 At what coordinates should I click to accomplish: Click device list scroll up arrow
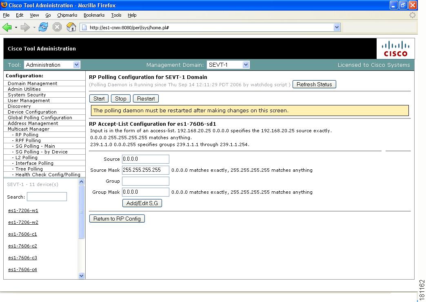(x=81, y=182)
